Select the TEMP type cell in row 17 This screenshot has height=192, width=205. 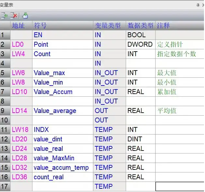pyautogui.click(x=110, y=186)
